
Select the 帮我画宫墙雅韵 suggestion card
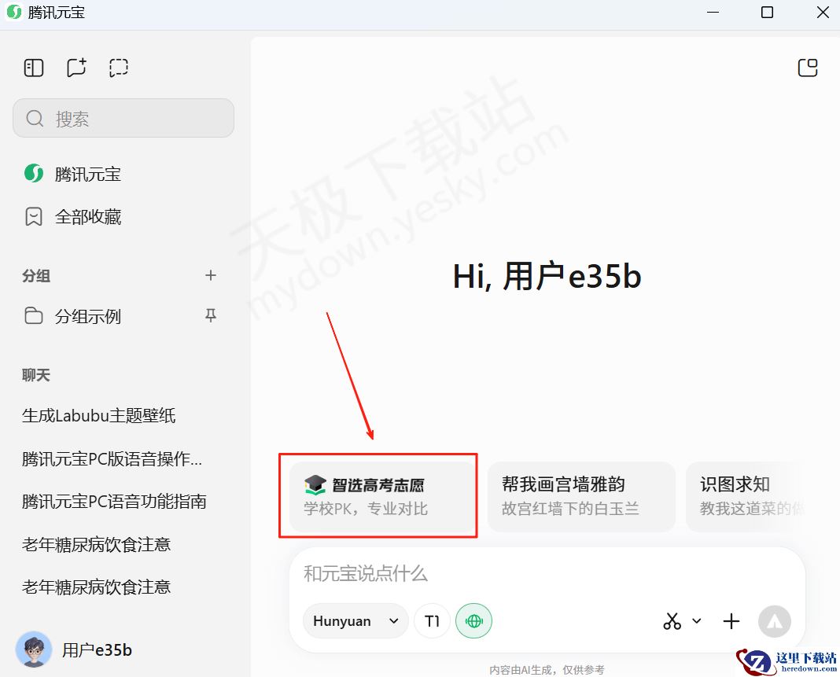point(581,496)
